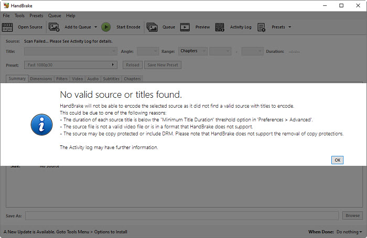Viewport: 367px width, 238px height.
Task: Open the Range Chapters dropdown
Action: 193,51
